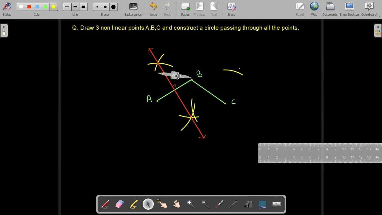Choose the thin line width
The image size is (382, 215).
point(67,7)
